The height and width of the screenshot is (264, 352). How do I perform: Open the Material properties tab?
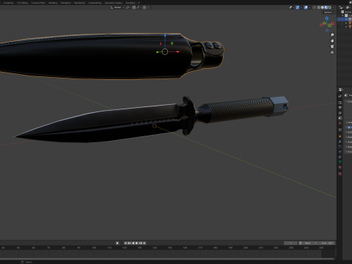pyautogui.click(x=340, y=167)
